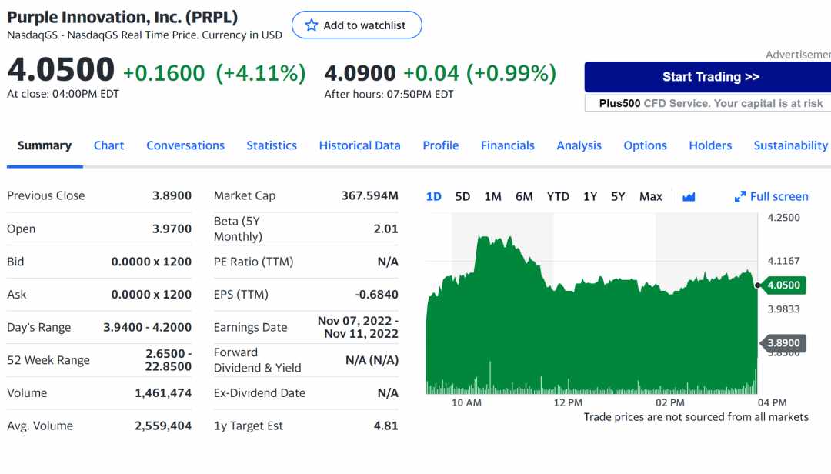Open the Chart tab

[x=108, y=145]
